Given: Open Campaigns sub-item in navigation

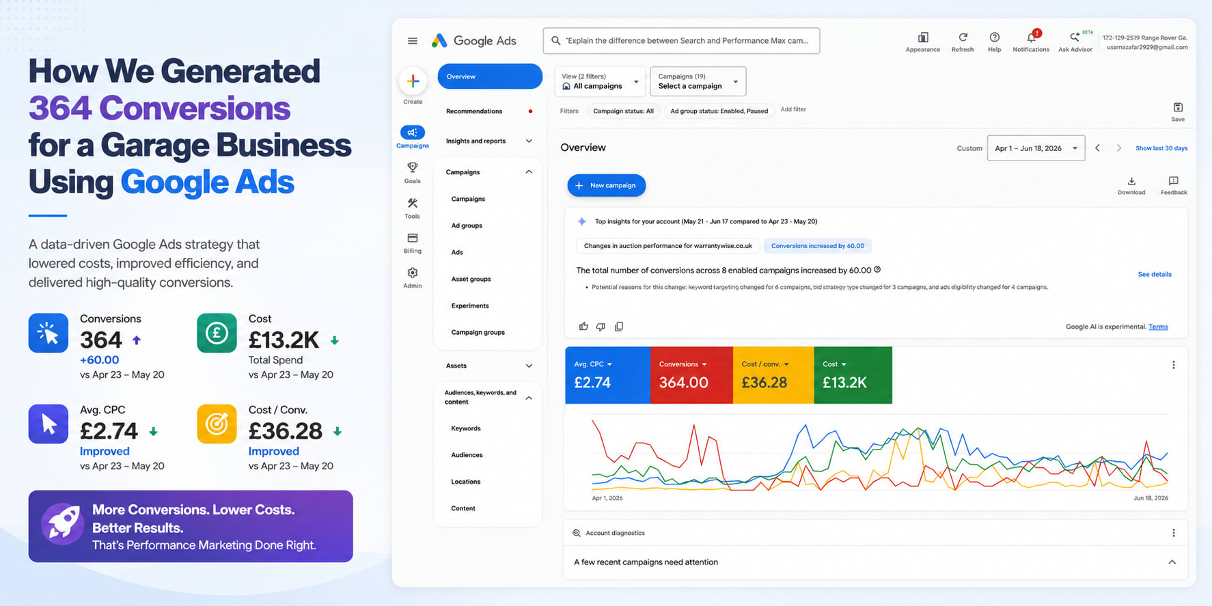Looking at the screenshot, I should tap(468, 199).
